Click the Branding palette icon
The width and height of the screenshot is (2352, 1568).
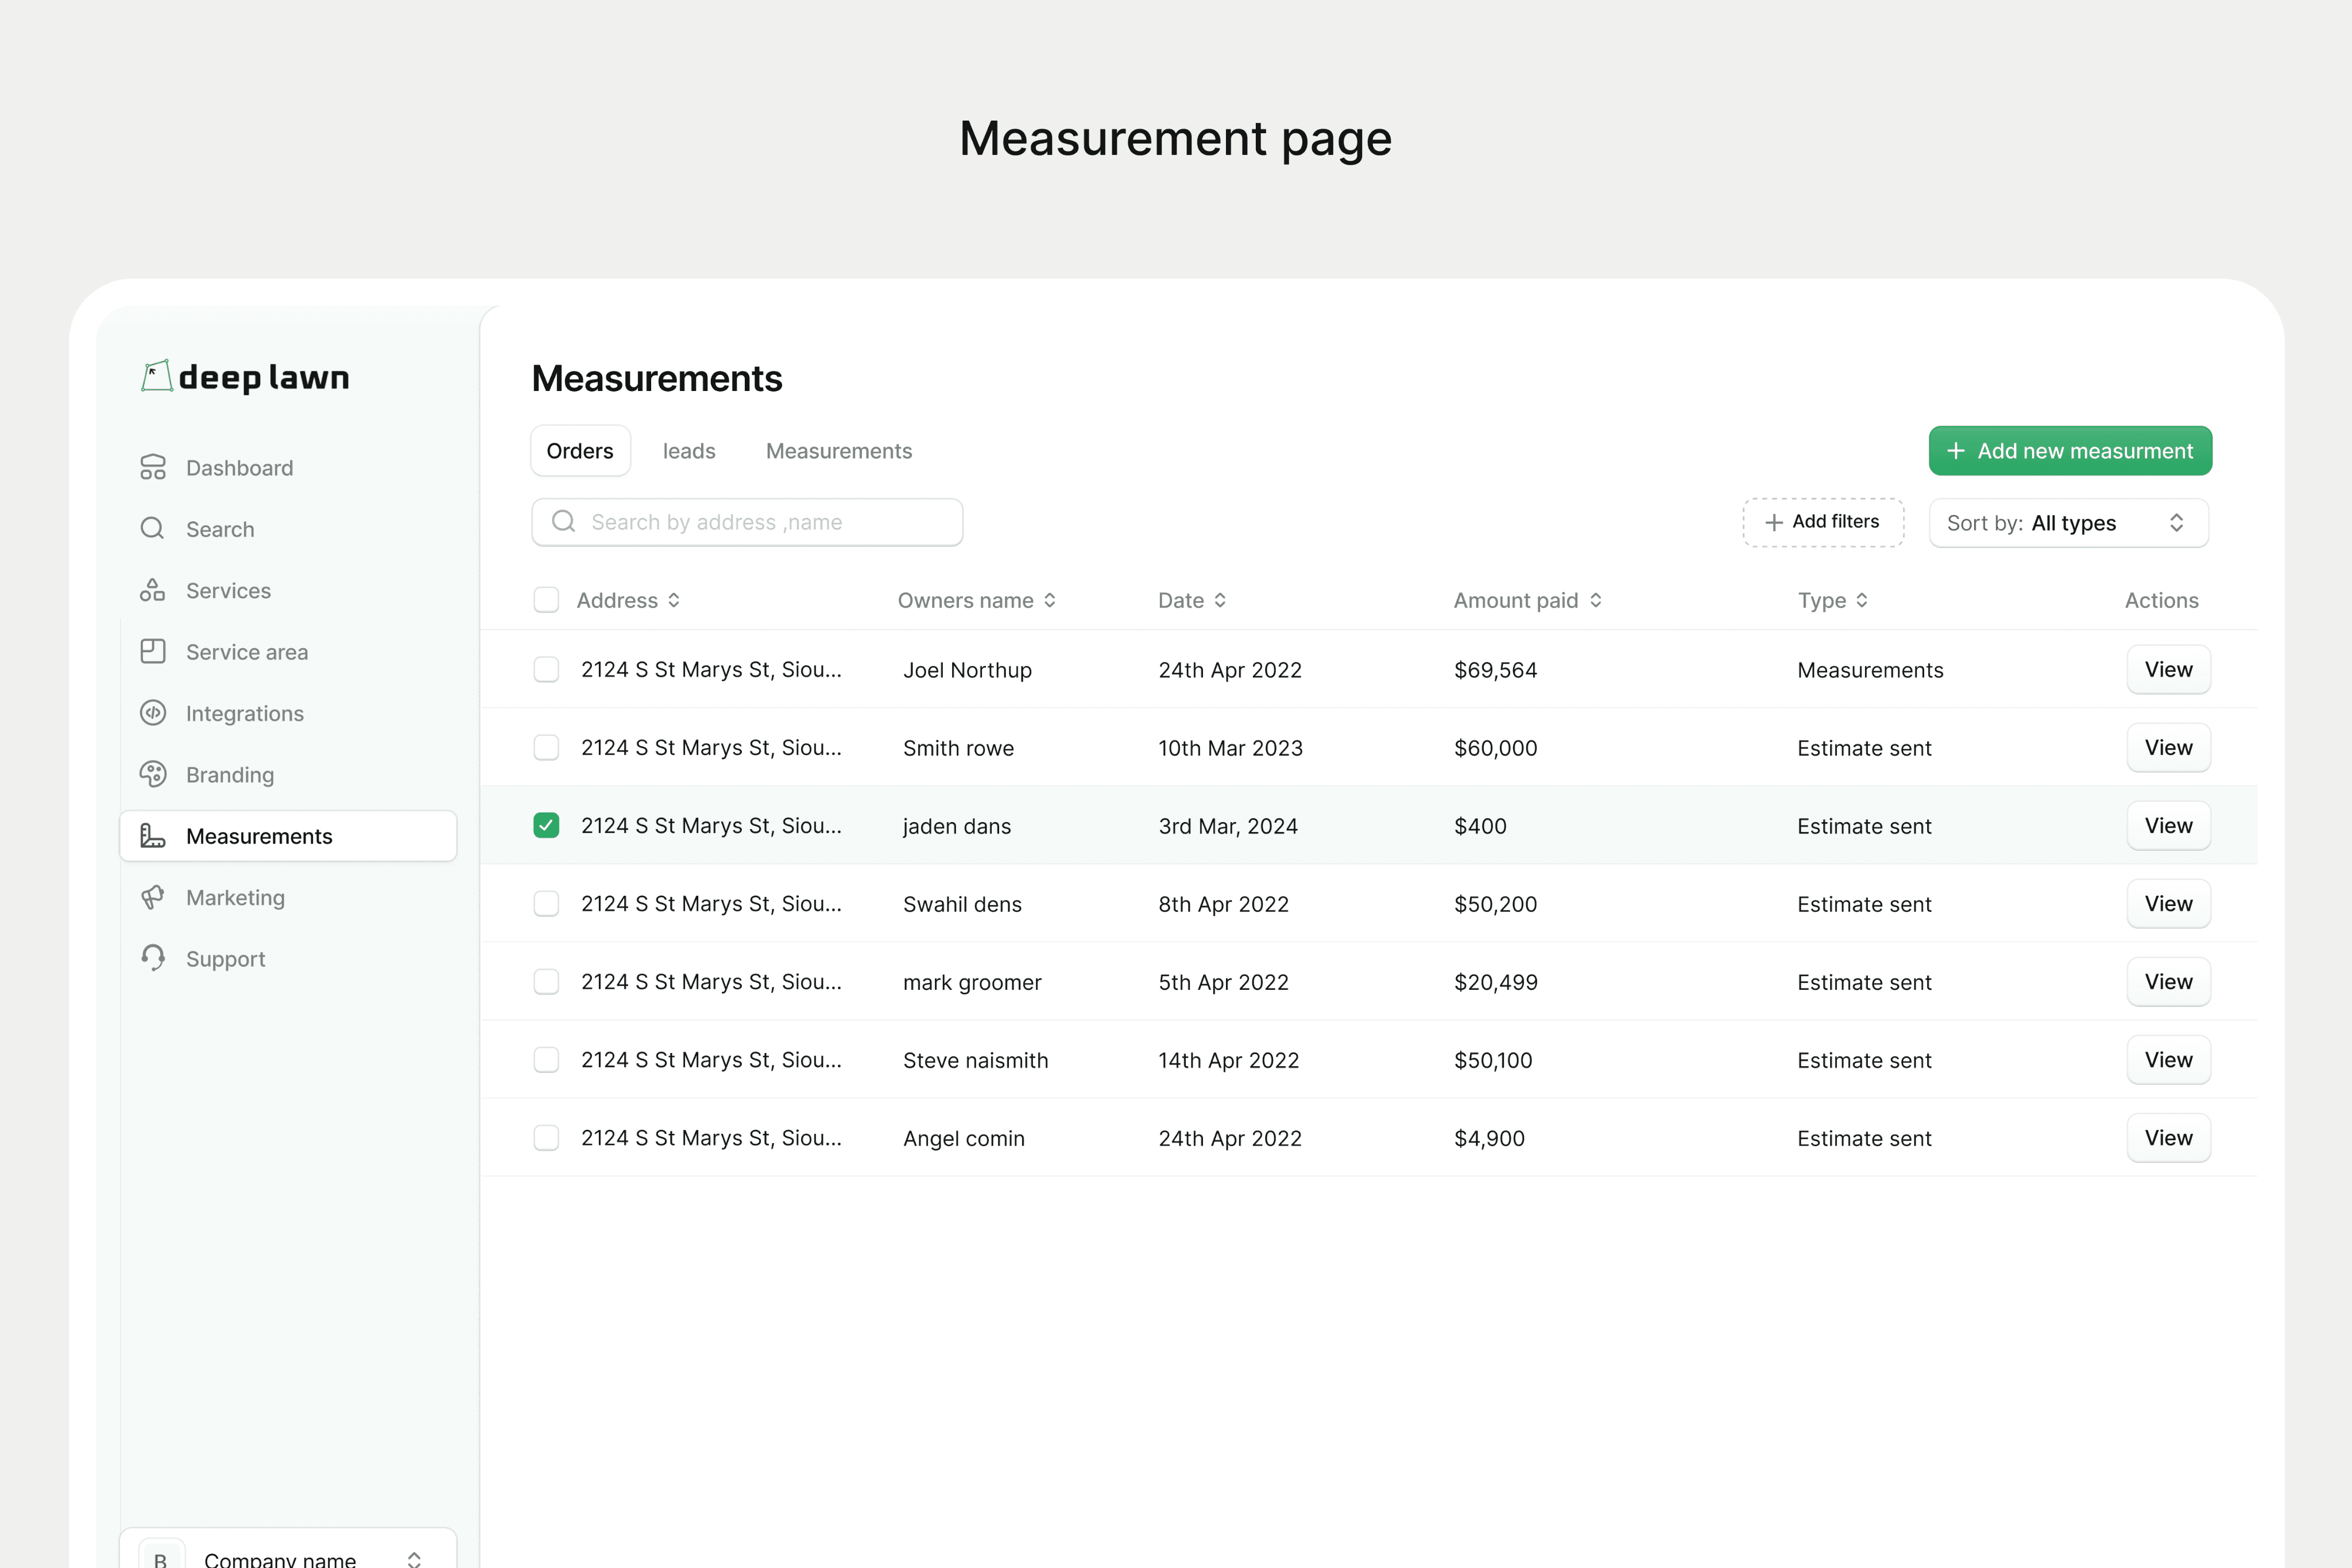[x=152, y=774]
